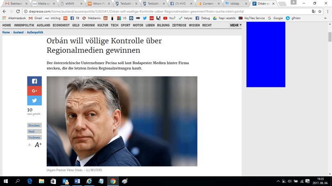Switch to Itthon tab
This screenshot has width=332, height=186.
pyautogui.click(x=99, y=4)
